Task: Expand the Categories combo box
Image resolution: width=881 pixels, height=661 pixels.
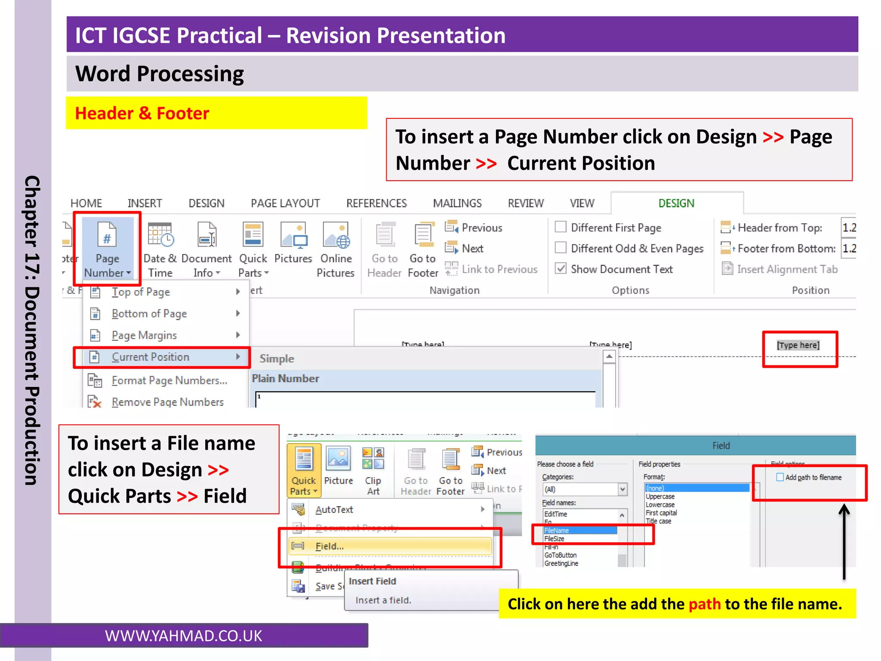Action: (622, 489)
